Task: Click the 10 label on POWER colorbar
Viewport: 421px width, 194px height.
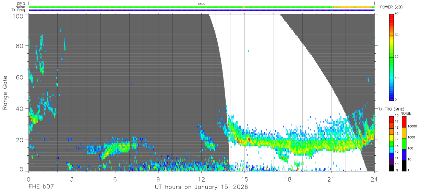Action: tap(397, 78)
